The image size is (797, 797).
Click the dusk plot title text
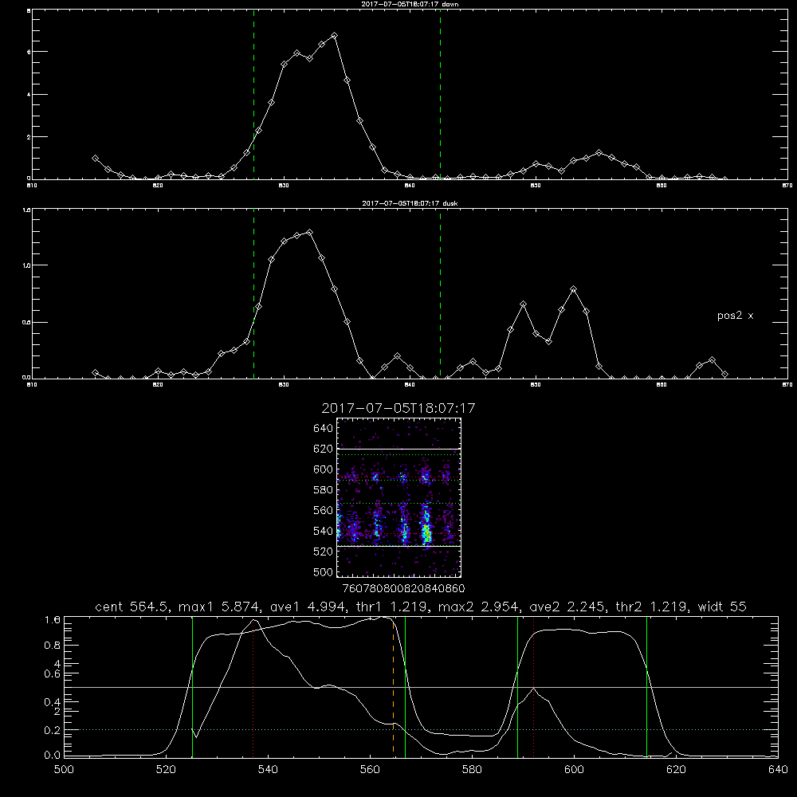point(410,203)
